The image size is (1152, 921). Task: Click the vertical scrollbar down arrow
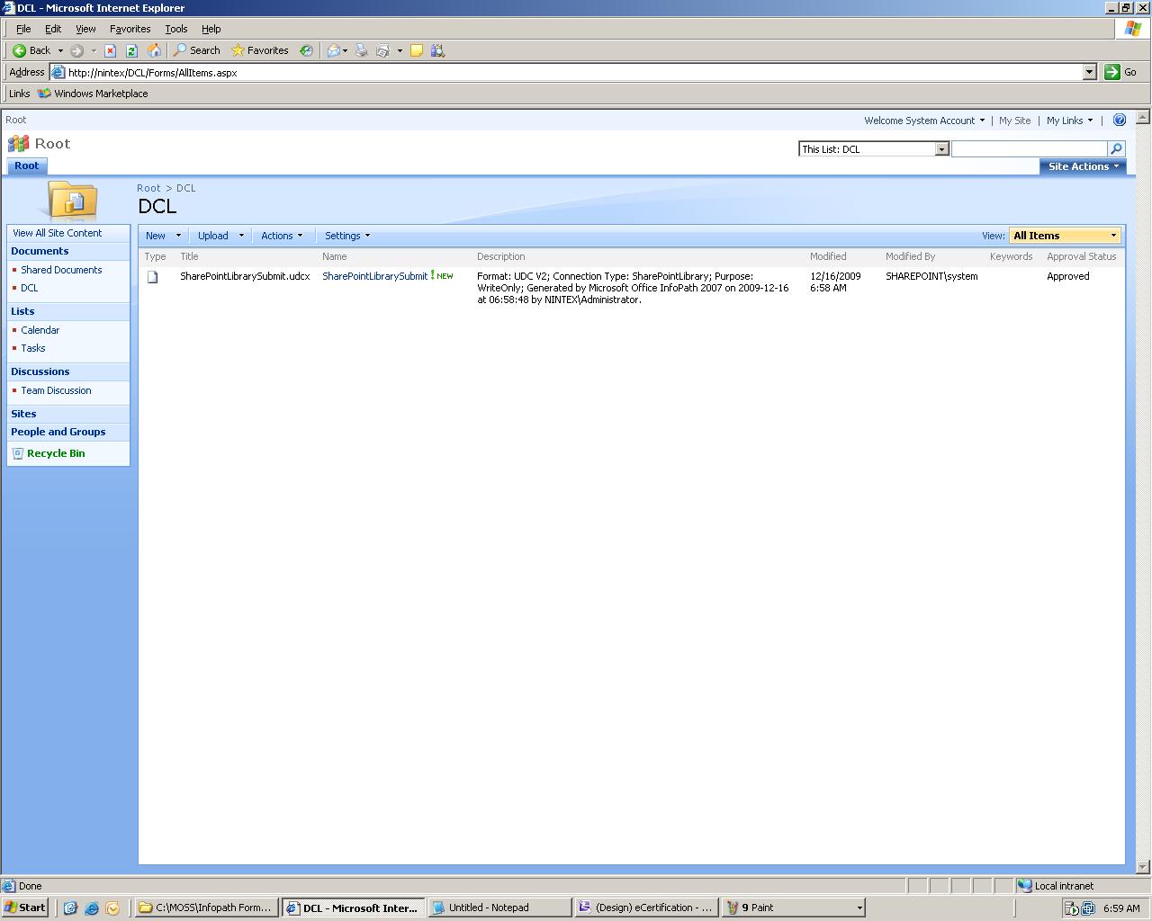(1143, 867)
